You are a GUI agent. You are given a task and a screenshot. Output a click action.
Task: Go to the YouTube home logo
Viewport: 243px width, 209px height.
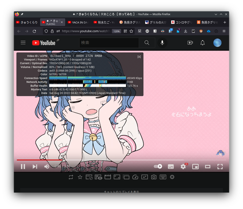point(44,43)
